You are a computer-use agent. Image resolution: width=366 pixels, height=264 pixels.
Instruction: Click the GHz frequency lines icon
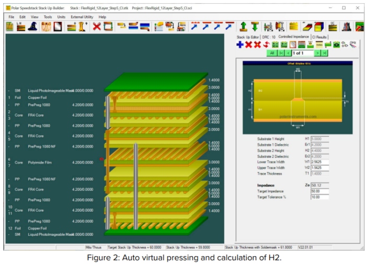[x=353, y=44]
